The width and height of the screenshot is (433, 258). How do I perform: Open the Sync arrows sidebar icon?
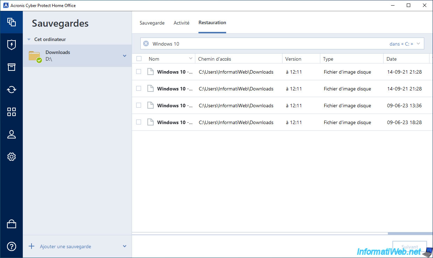12,89
